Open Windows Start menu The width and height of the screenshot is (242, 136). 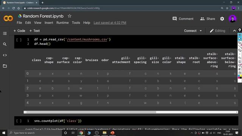point(4,133)
